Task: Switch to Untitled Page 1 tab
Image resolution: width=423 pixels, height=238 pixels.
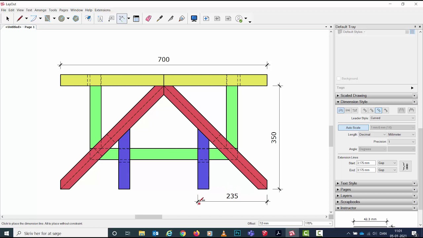Action: 20,27
